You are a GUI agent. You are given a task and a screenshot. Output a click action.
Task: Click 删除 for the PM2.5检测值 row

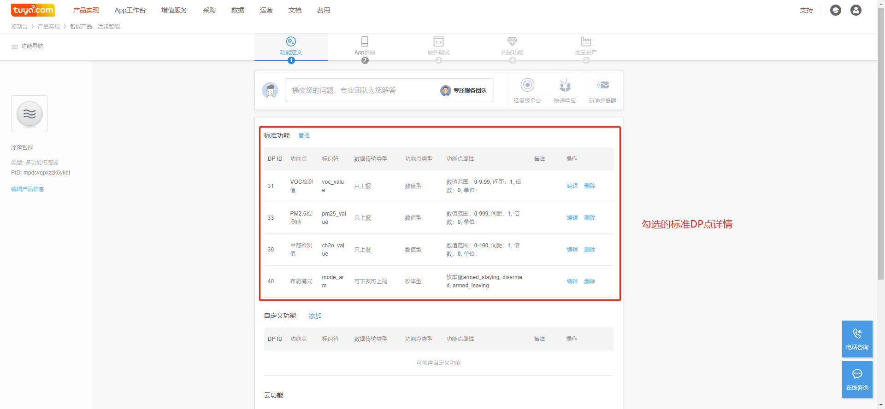click(x=590, y=218)
